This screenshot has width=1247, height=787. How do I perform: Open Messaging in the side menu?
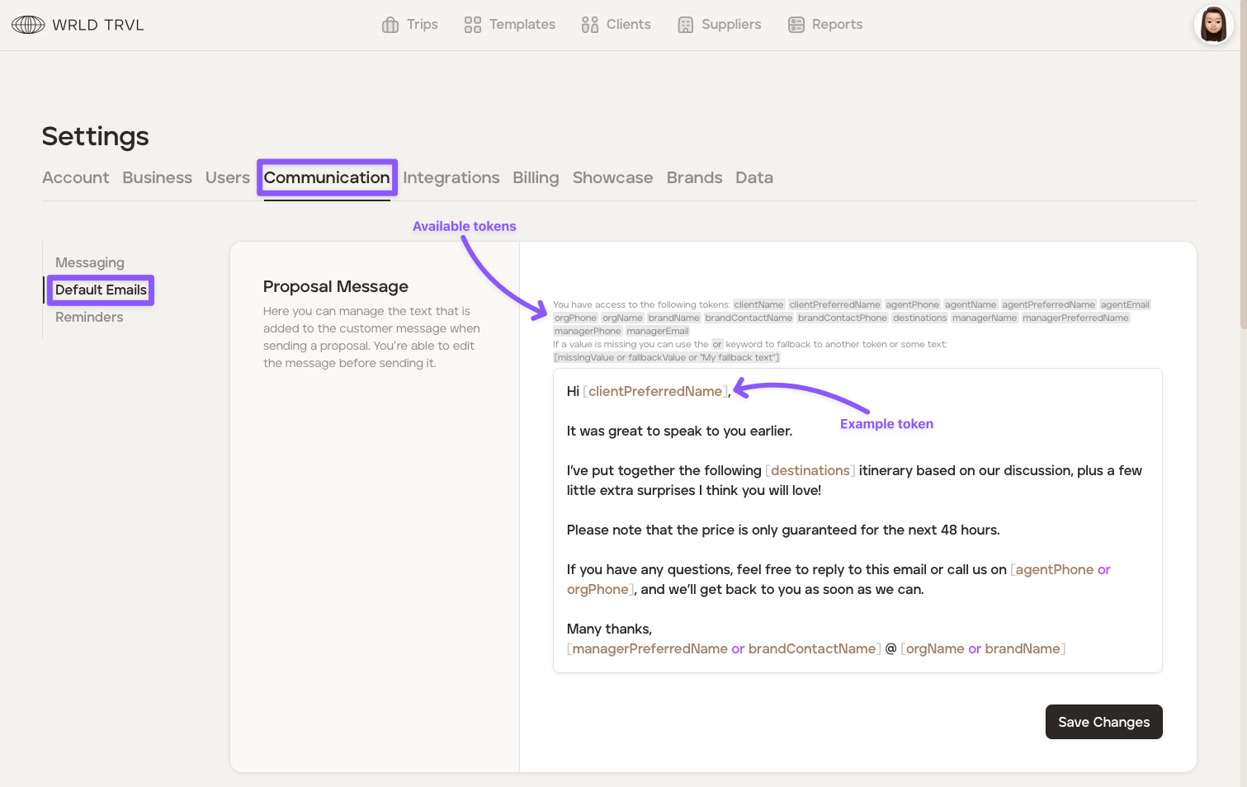[x=90, y=262]
